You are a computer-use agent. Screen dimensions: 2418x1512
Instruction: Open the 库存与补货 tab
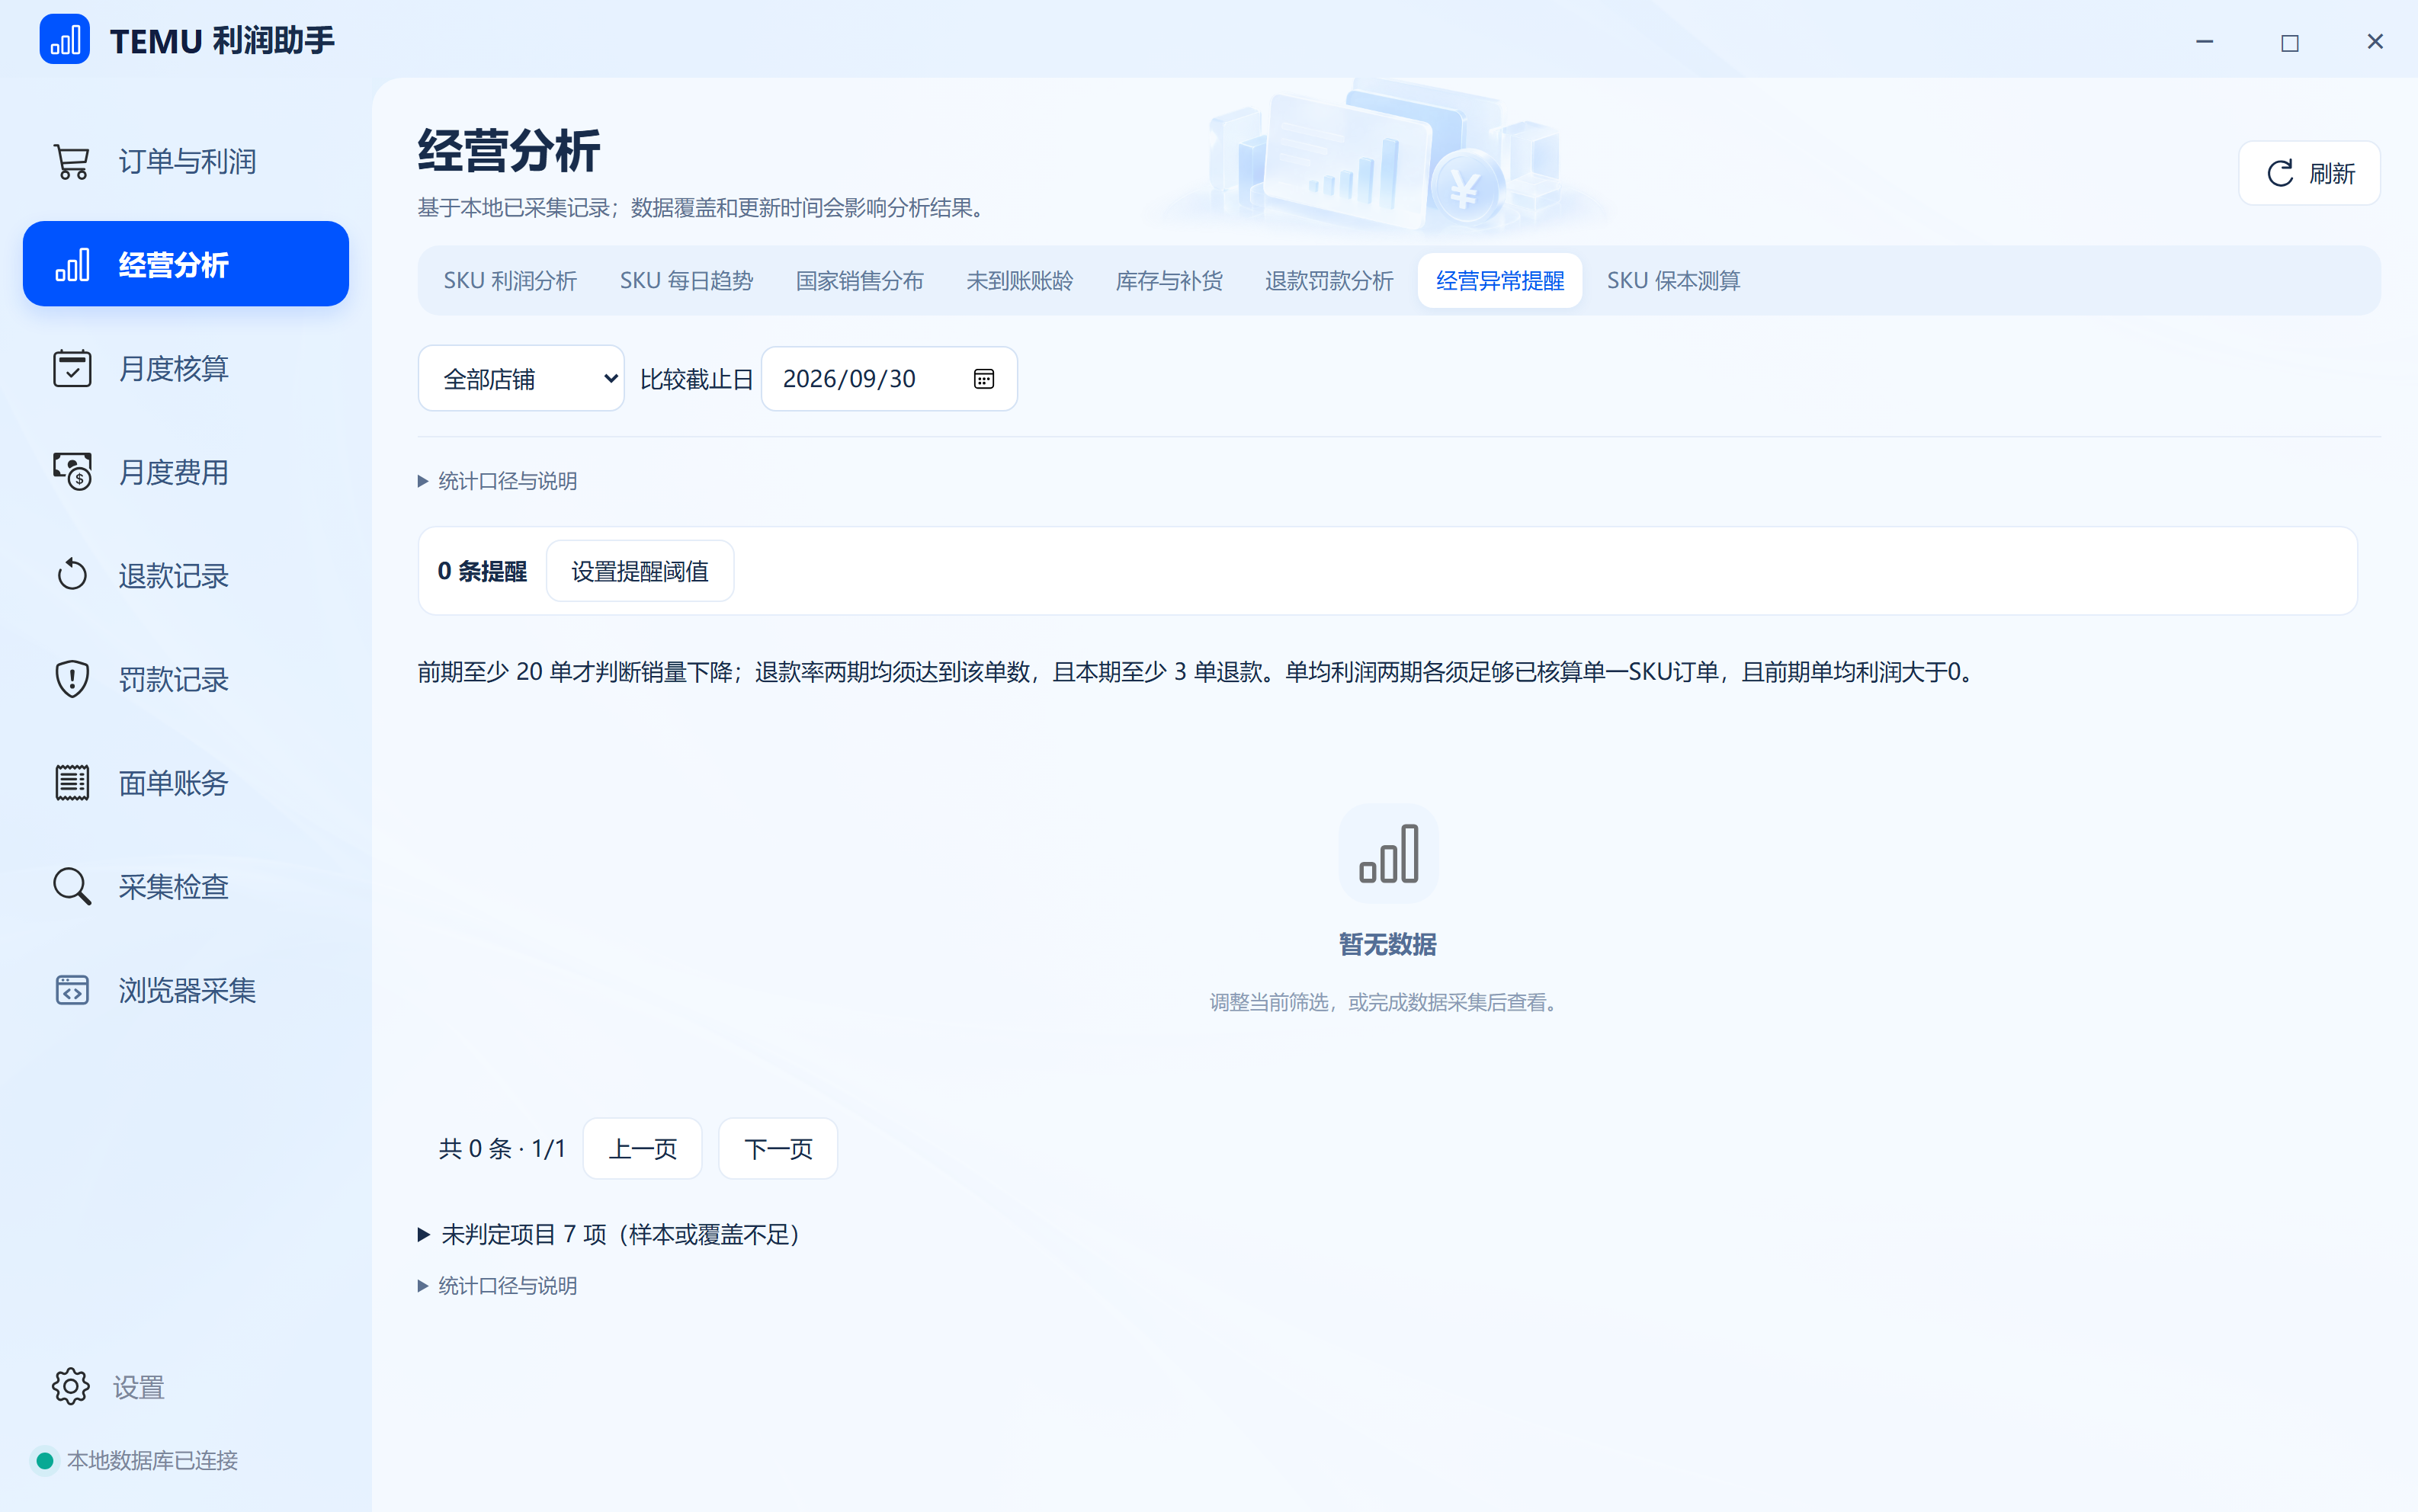point(1169,281)
